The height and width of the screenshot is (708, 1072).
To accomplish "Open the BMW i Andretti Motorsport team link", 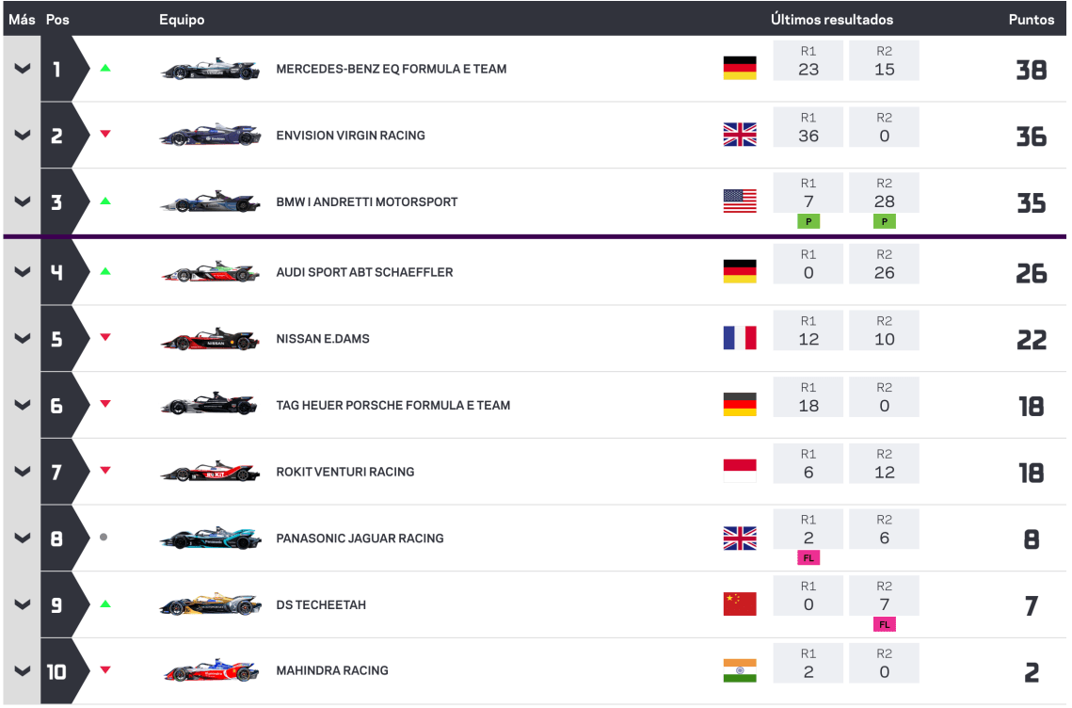I will [x=366, y=201].
